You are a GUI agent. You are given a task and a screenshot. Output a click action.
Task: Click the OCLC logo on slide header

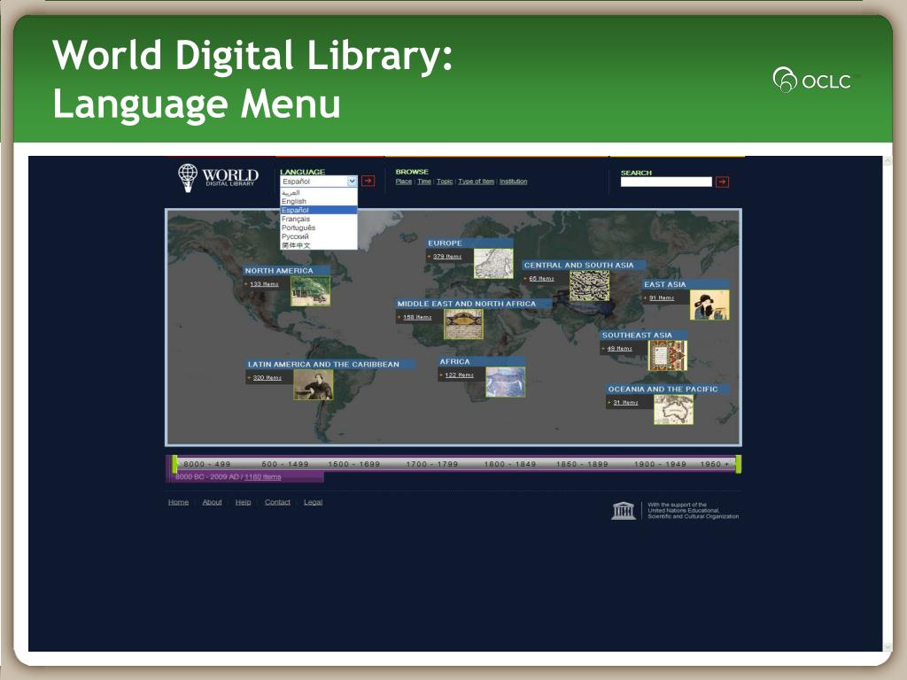coord(812,80)
